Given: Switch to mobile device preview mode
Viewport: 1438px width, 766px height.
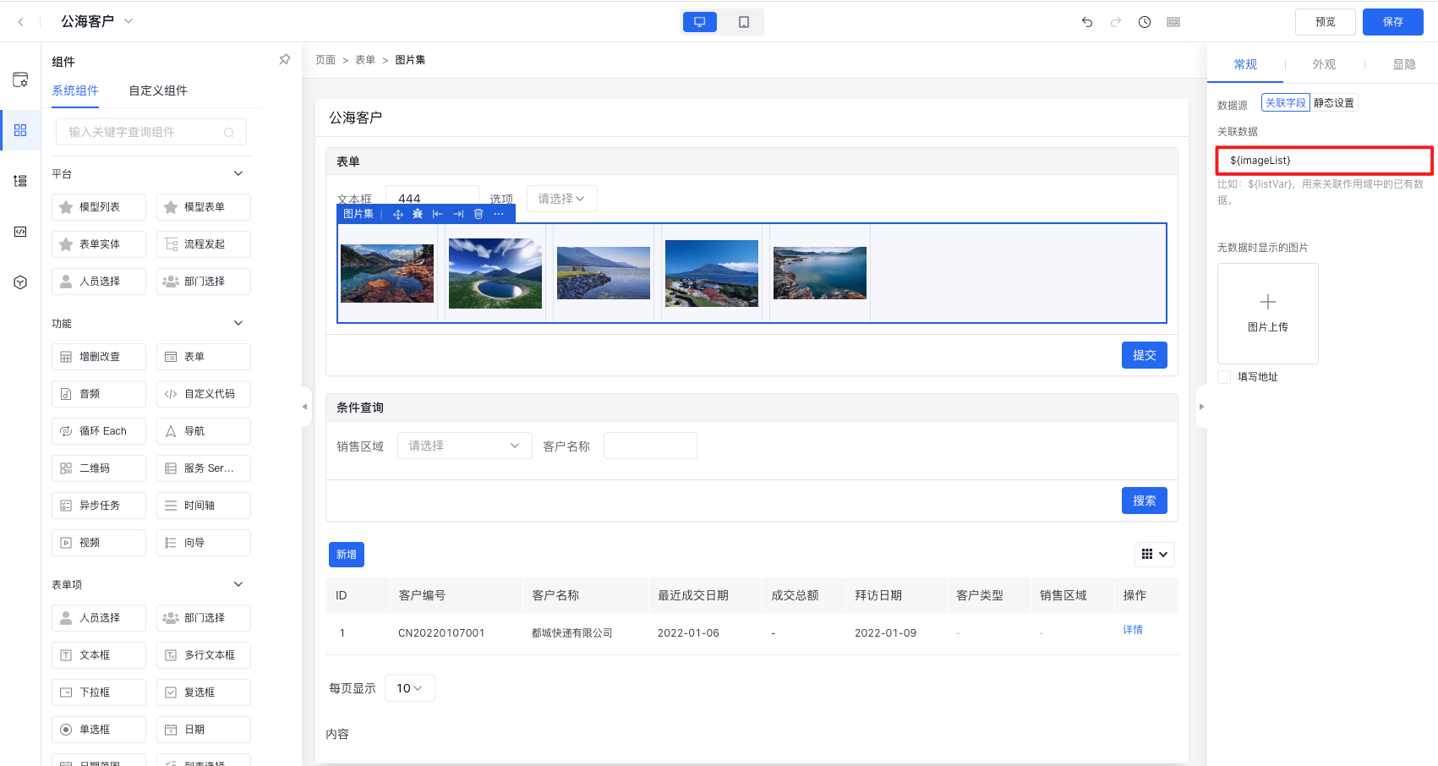Looking at the screenshot, I should tap(744, 22).
